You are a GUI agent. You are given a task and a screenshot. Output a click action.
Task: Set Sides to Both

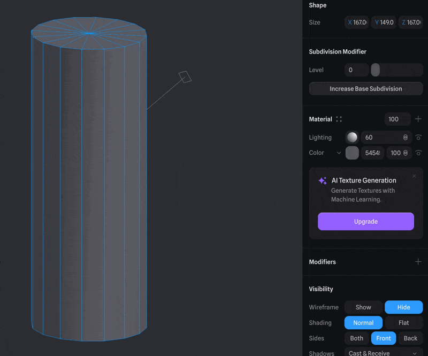[x=356, y=338]
